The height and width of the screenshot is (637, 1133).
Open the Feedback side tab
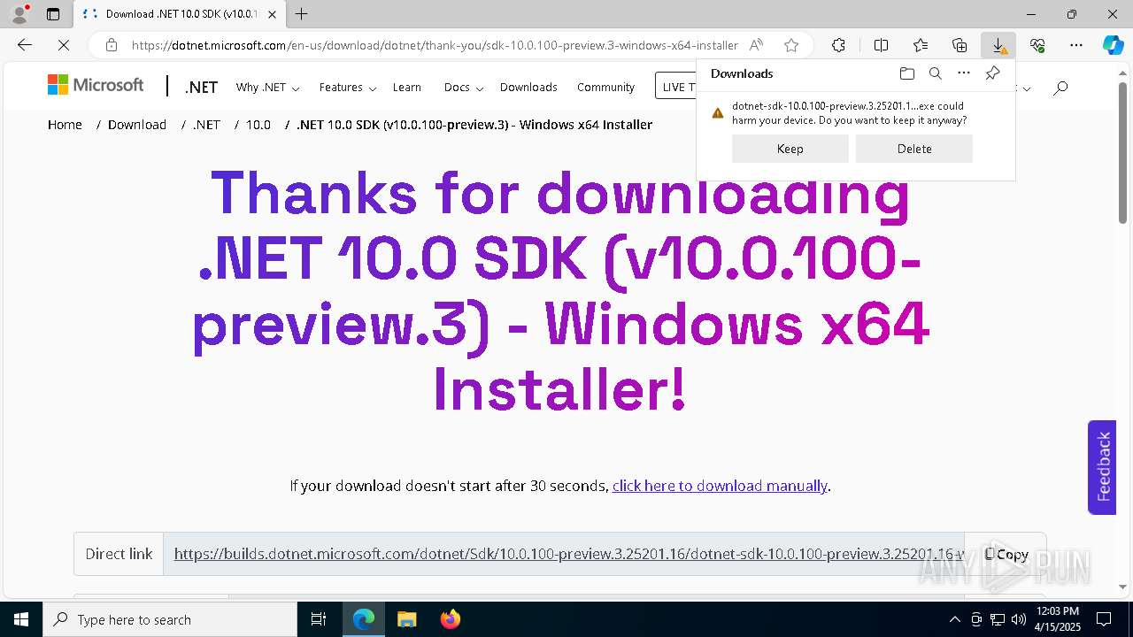tap(1102, 467)
